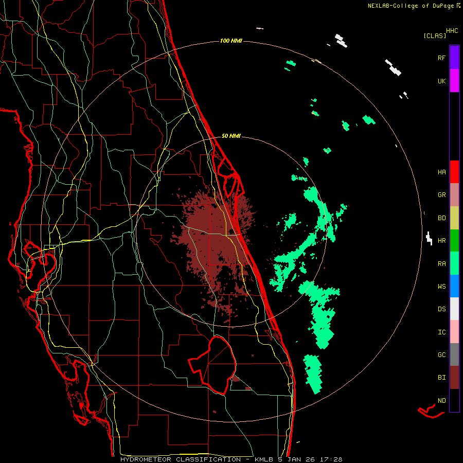Click the RF purple legend swatch
The height and width of the screenshot is (463, 463).
pos(454,58)
